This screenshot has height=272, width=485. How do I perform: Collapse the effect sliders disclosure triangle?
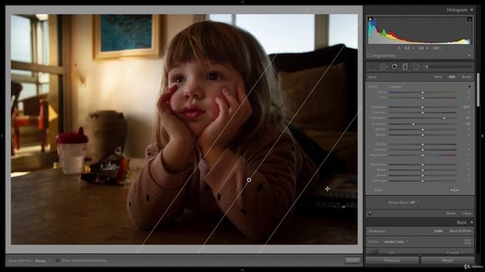click(470, 87)
